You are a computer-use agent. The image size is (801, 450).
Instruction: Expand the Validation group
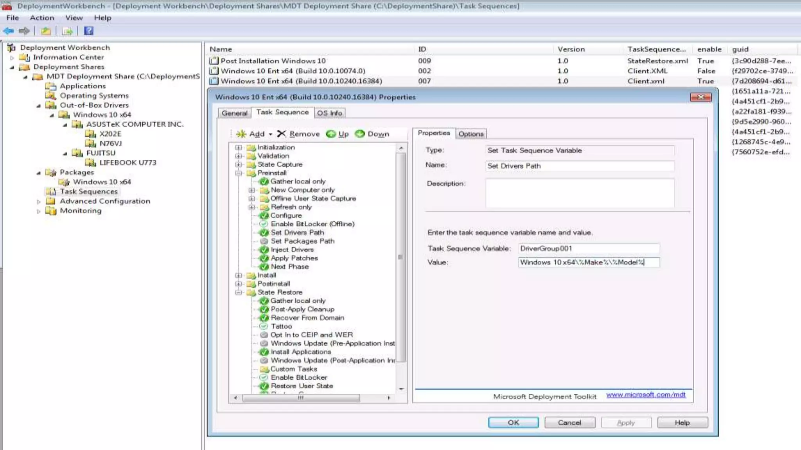(238, 156)
